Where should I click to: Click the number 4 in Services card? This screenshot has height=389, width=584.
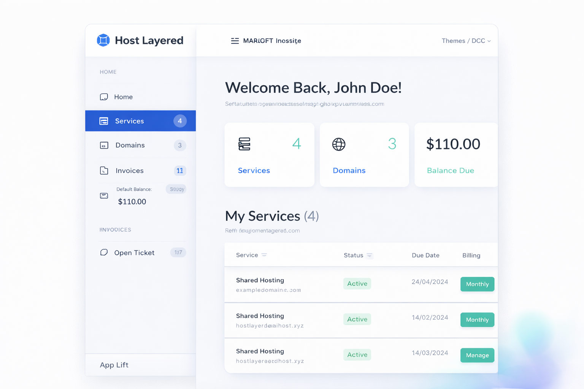pyautogui.click(x=297, y=144)
